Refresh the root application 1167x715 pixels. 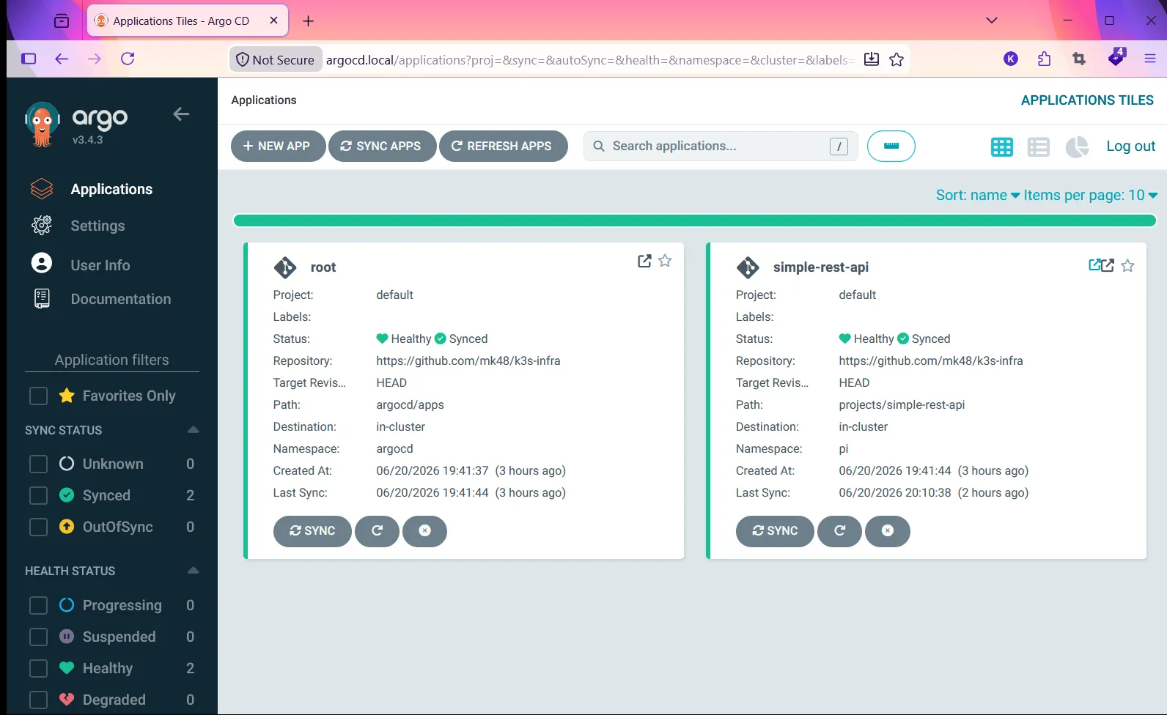click(x=377, y=531)
